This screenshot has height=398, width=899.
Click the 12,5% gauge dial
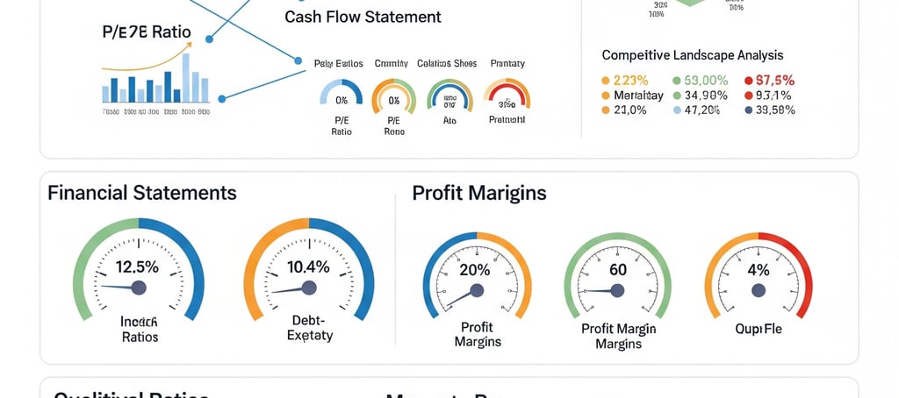pyautogui.click(x=138, y=269)
